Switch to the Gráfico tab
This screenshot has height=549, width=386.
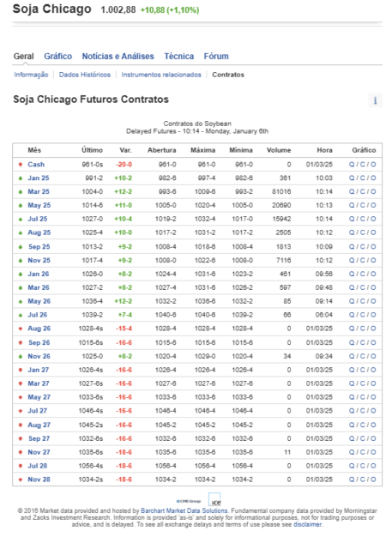click(x=57, y=57)
